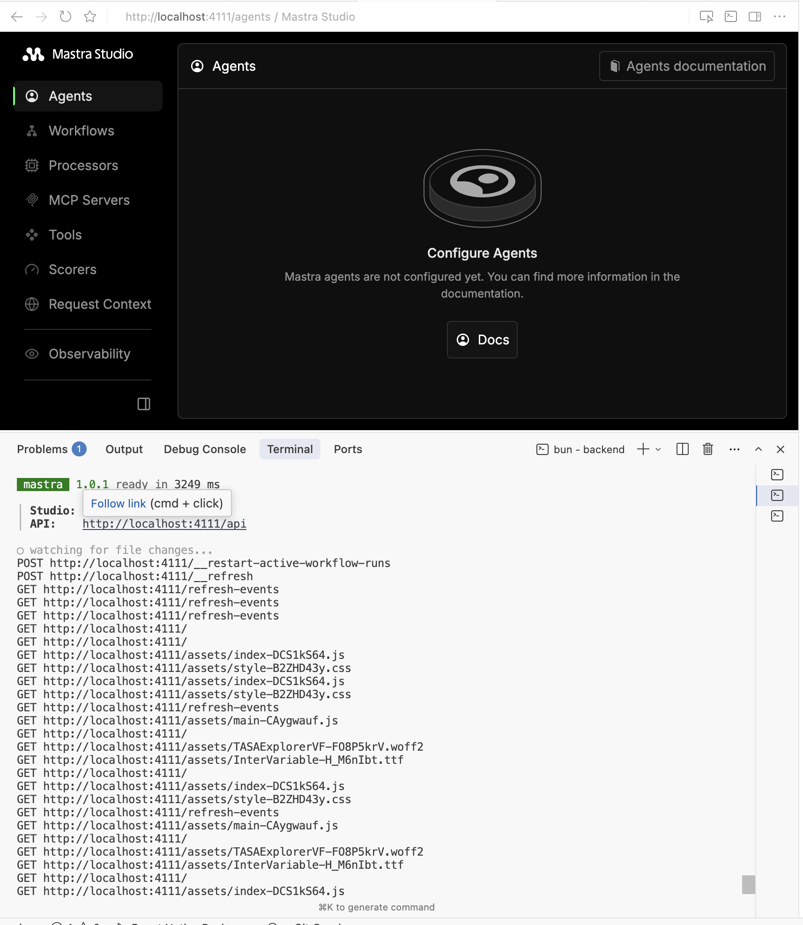Screen dimensions: 803x925
Task: Go back using the browser back arrow
Action: point(17,17)
